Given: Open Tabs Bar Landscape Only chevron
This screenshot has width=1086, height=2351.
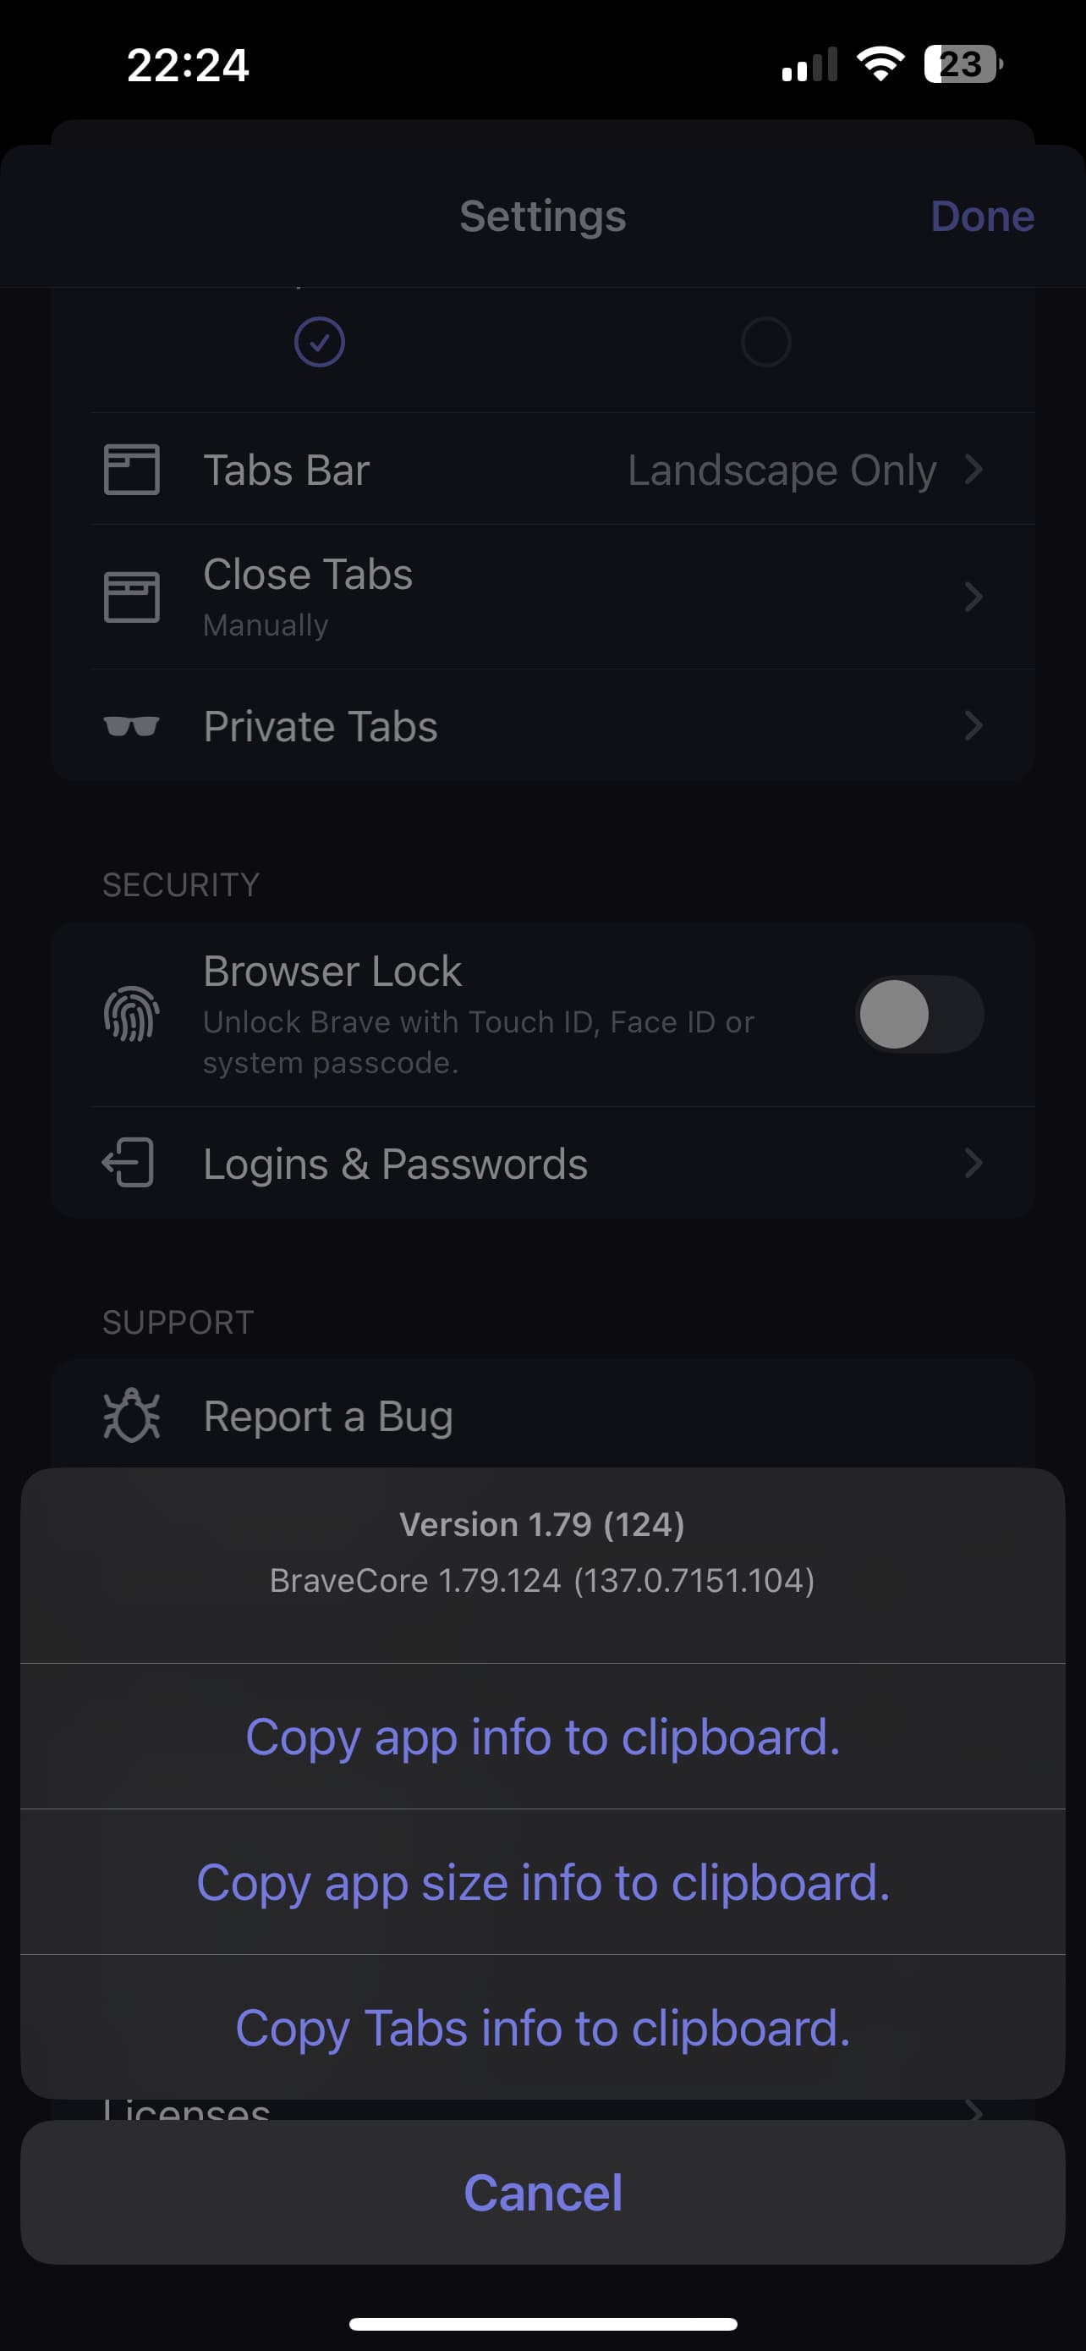Looking at the screenshot, I should 974,470.
